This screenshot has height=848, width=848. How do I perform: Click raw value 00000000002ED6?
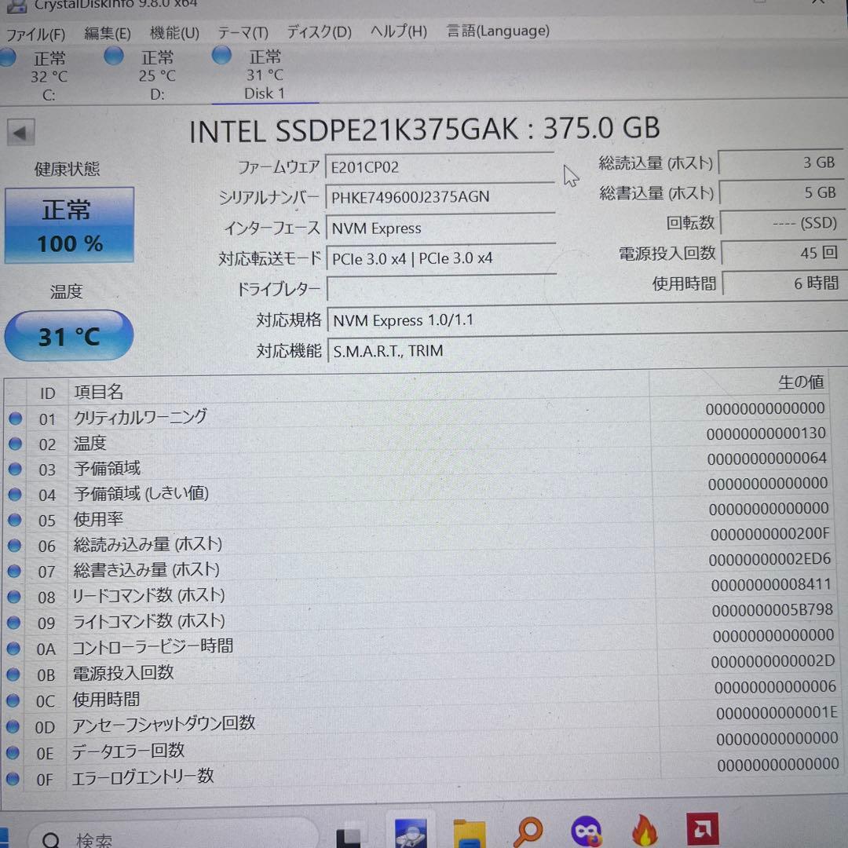(x=769, y=559)
